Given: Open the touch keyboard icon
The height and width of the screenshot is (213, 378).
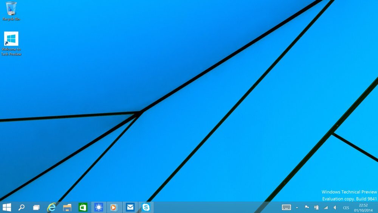Looking at the screenshot, I should [287, 207].
